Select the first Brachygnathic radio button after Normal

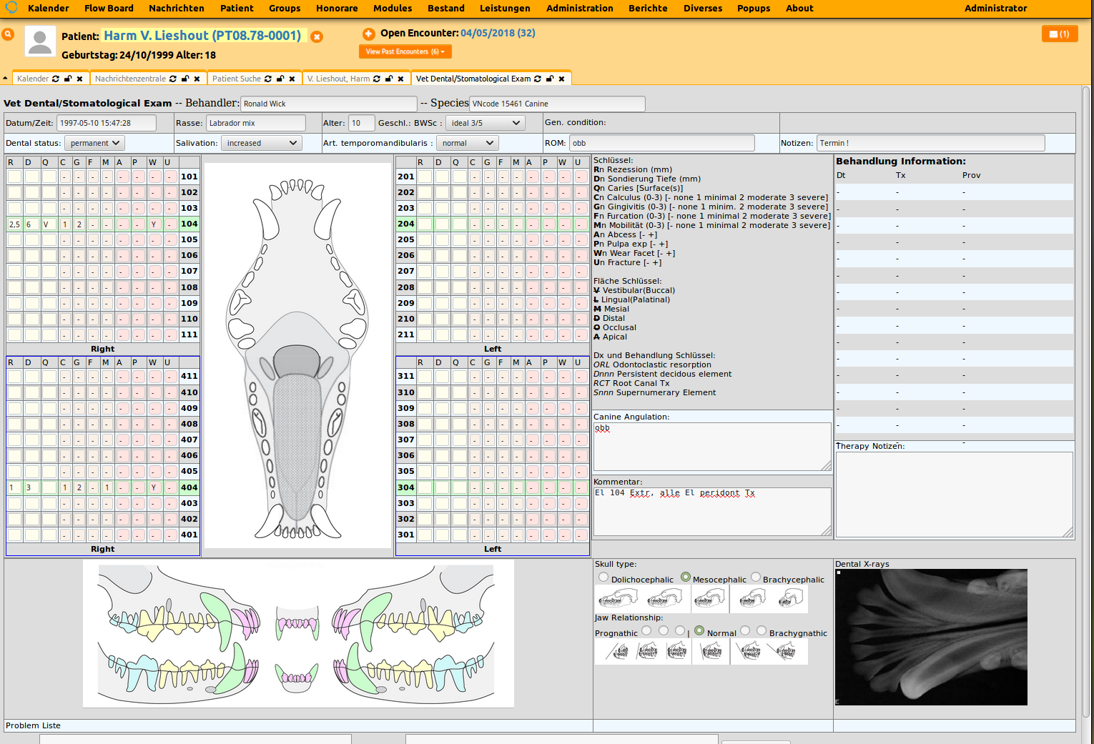(x=745, y=631)
